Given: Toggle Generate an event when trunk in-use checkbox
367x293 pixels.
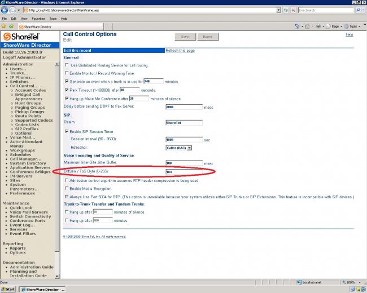Looking at the screenshot, I should (x=67, y=81).
